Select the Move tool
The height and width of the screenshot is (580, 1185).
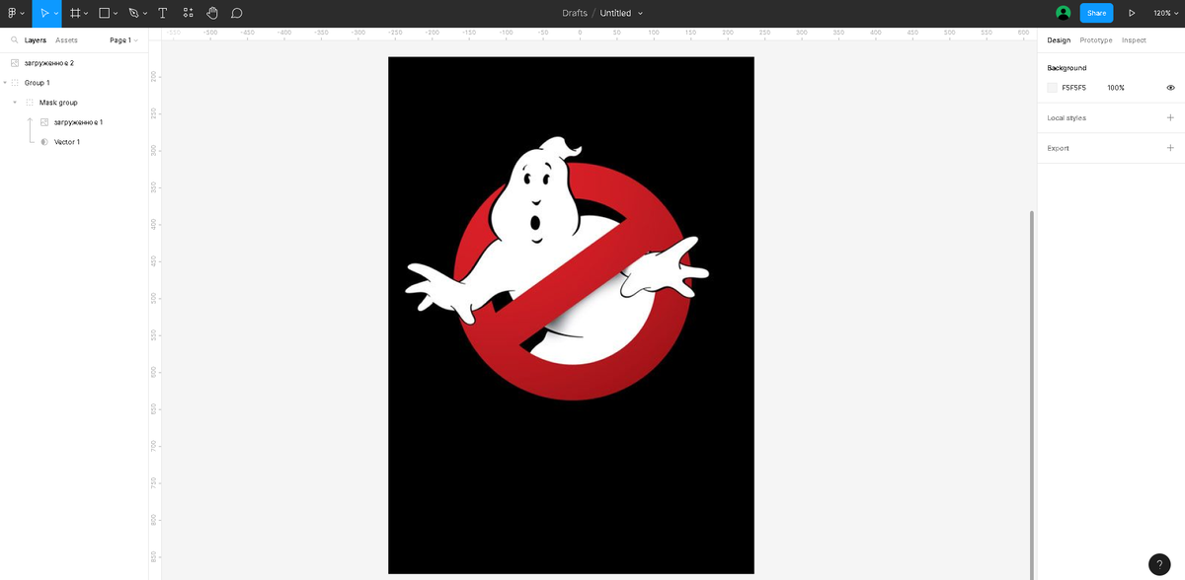pos(43,13)
